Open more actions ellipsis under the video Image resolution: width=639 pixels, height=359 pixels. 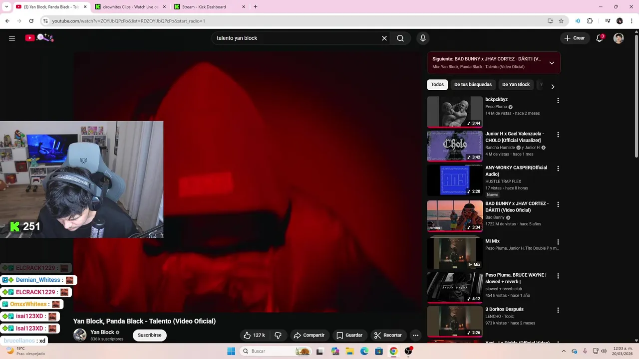415,335
